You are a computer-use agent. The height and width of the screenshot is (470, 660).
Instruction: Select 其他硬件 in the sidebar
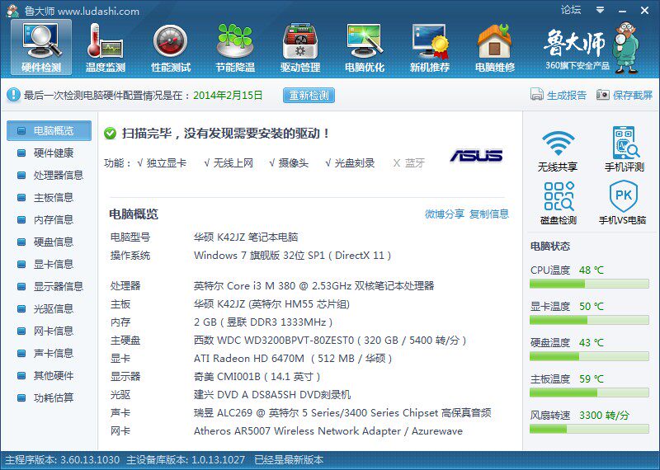[x=49, y=376]
